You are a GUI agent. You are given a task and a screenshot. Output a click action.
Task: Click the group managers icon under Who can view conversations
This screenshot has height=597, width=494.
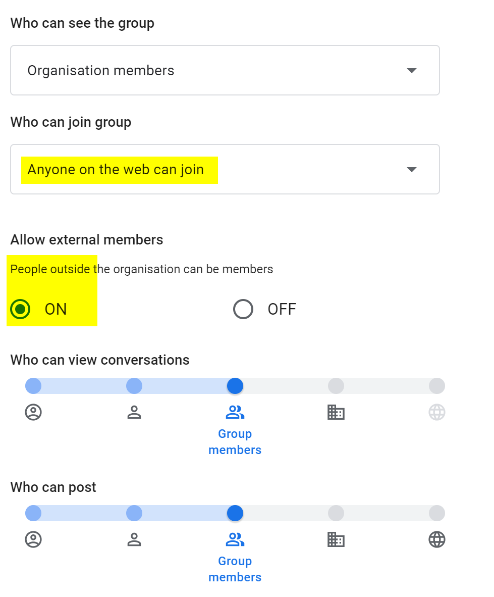134,413
